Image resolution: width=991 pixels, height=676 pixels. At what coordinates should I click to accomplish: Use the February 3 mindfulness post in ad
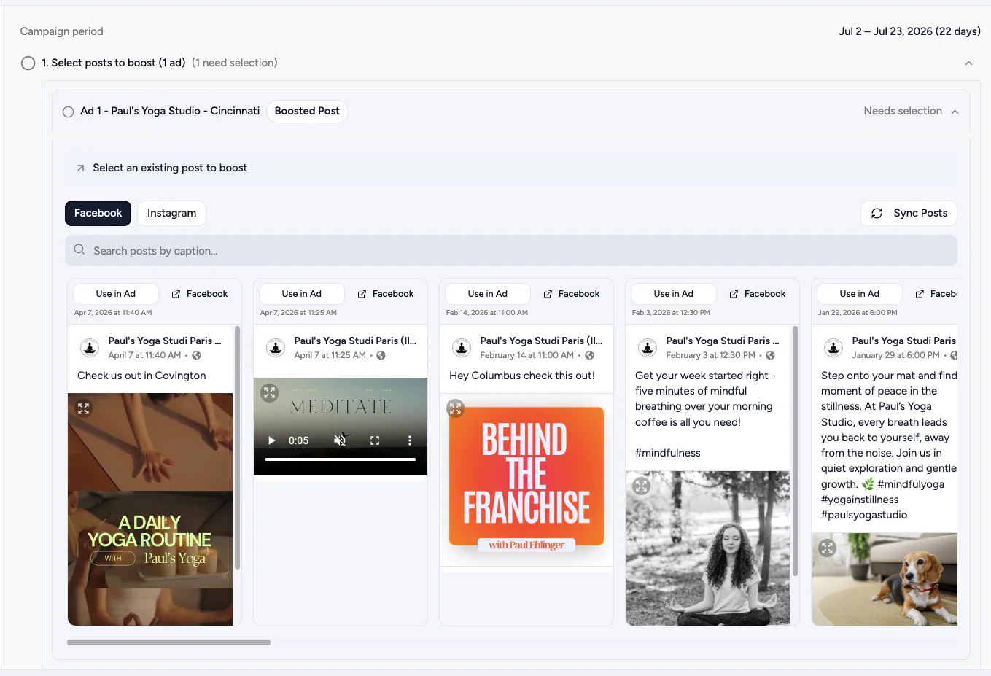(674, 294)
